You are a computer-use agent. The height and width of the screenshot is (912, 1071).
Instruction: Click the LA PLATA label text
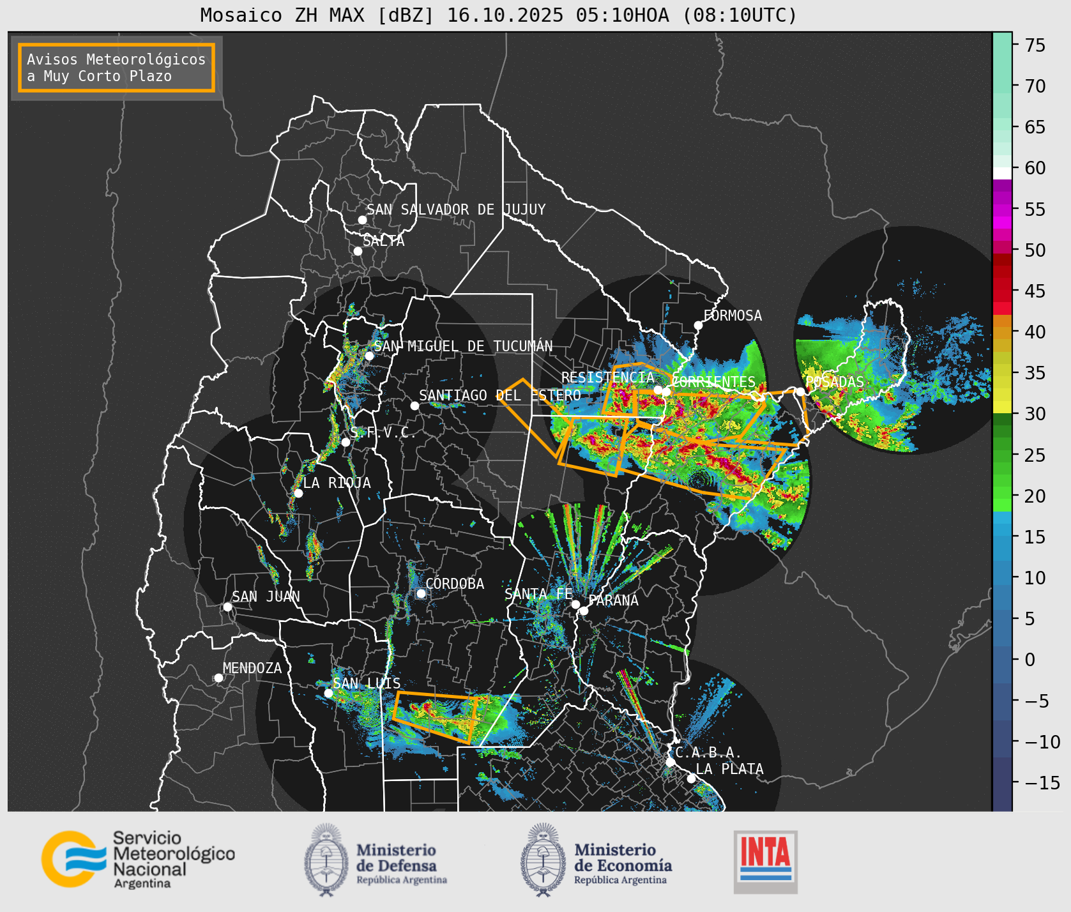[729, 769]
